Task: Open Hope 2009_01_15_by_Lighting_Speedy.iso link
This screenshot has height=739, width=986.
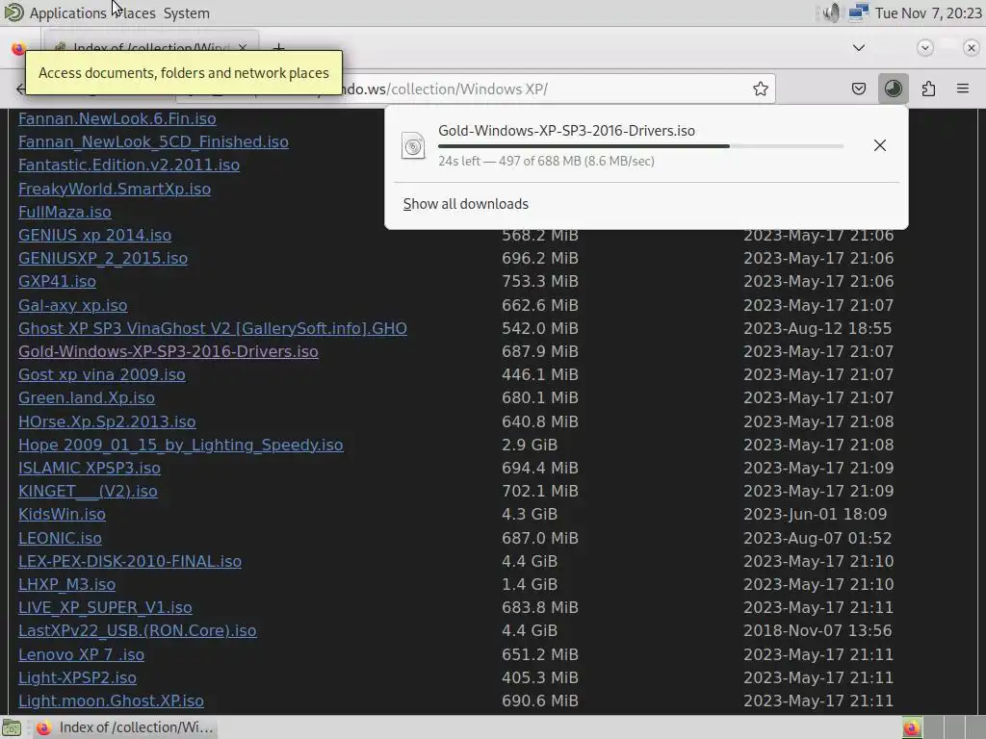Action: pos(181,445)
